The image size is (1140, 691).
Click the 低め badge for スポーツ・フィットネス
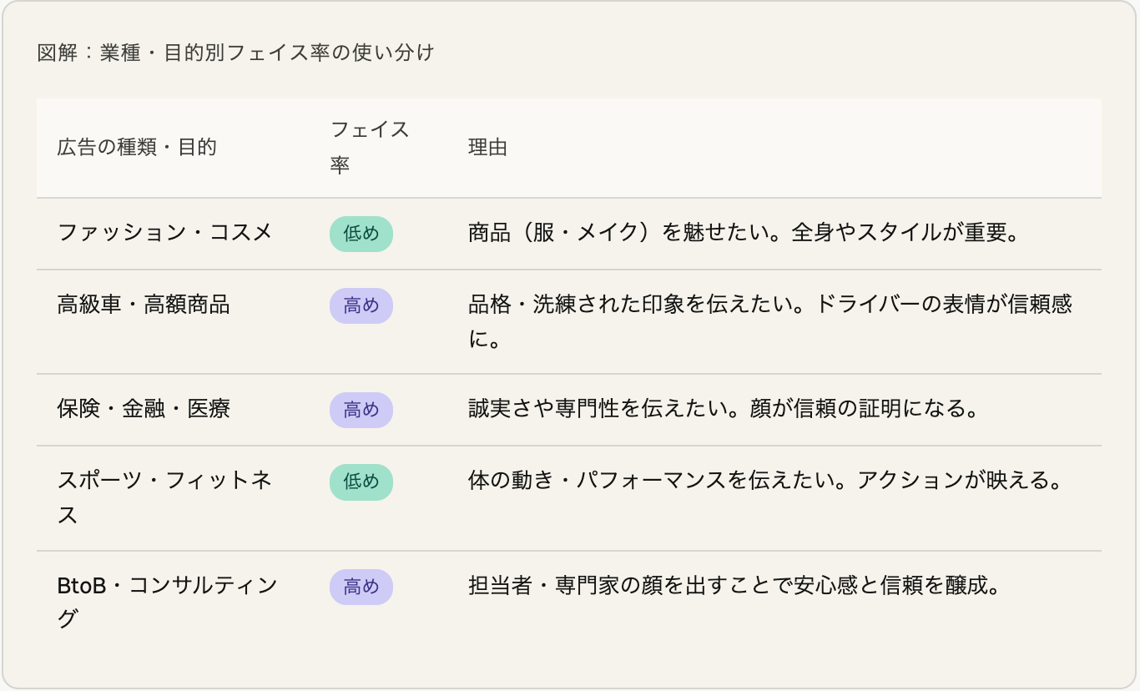[361, 482]
